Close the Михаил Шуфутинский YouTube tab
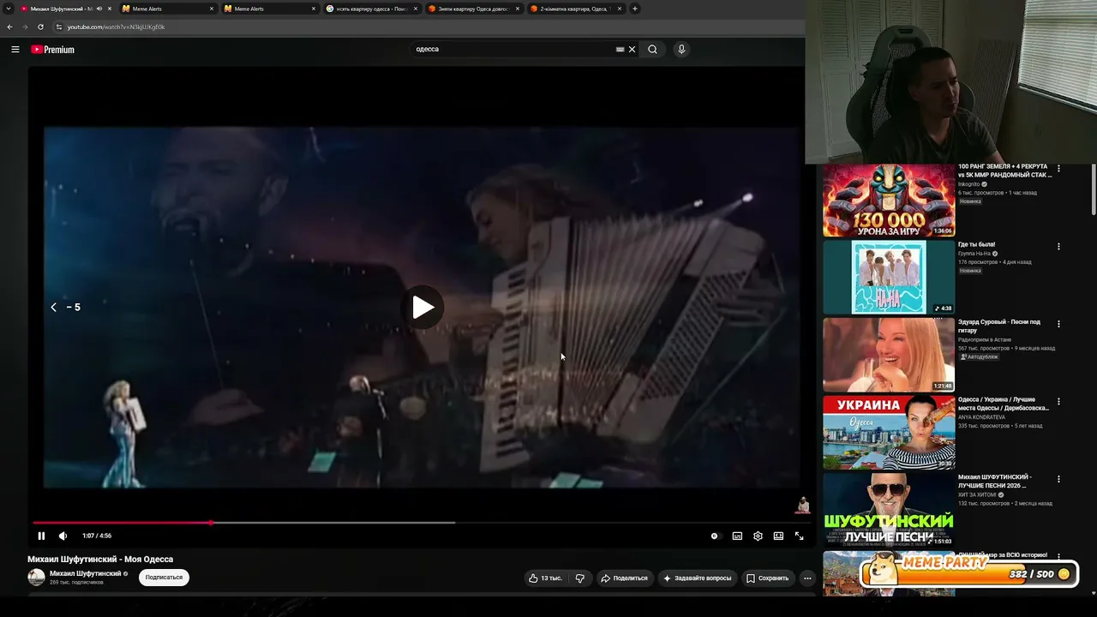The height and width of the screenshot is (617, 1097). pos(110,9)
